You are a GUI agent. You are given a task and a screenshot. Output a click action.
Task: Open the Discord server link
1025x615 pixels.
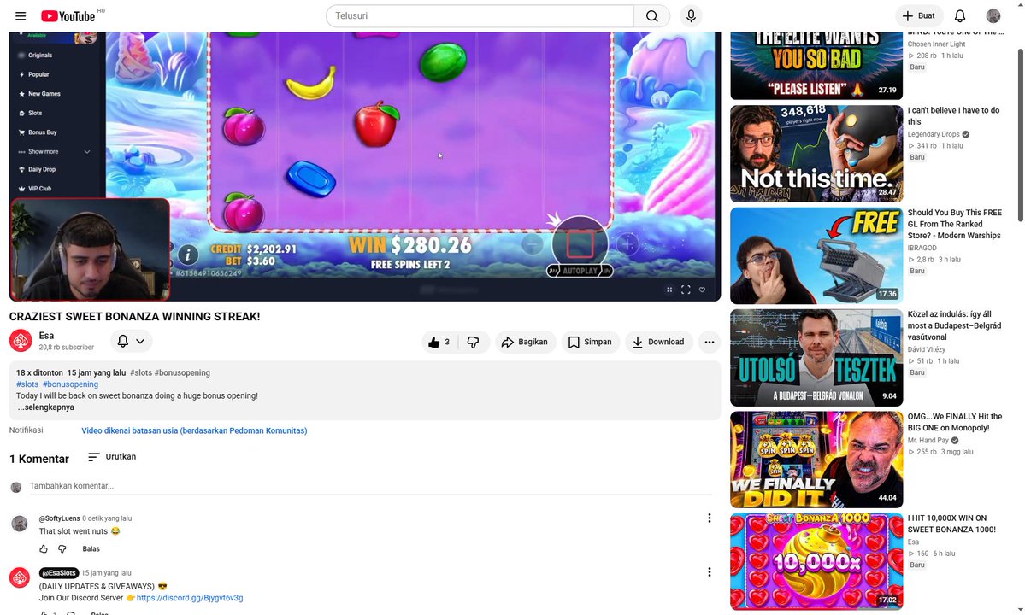click(190, 598)
